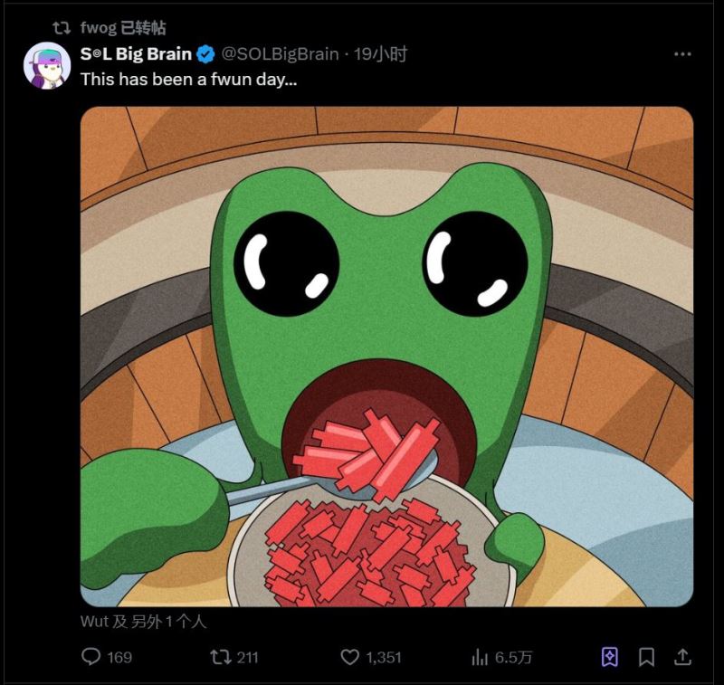The width and height of the screenshot is (724, 685).
Task: Click the 1,351 likes count
Action: pos(384,658)
